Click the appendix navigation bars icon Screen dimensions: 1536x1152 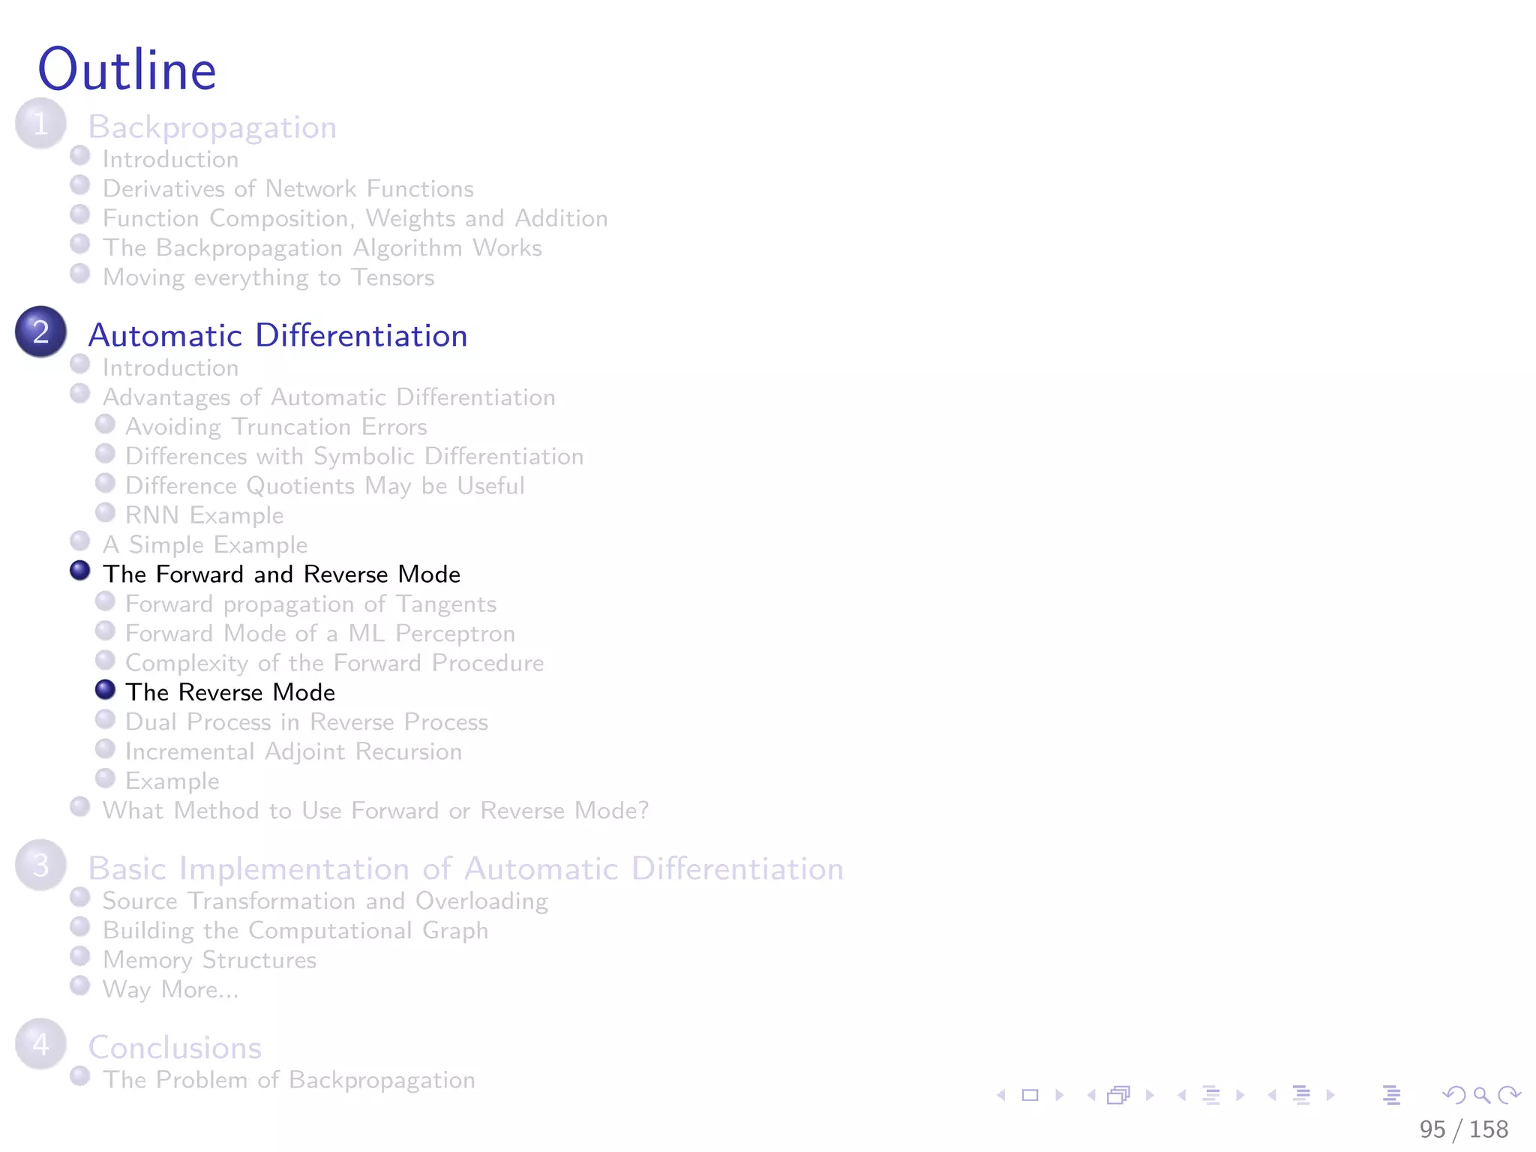(x=1391, y=1095)
